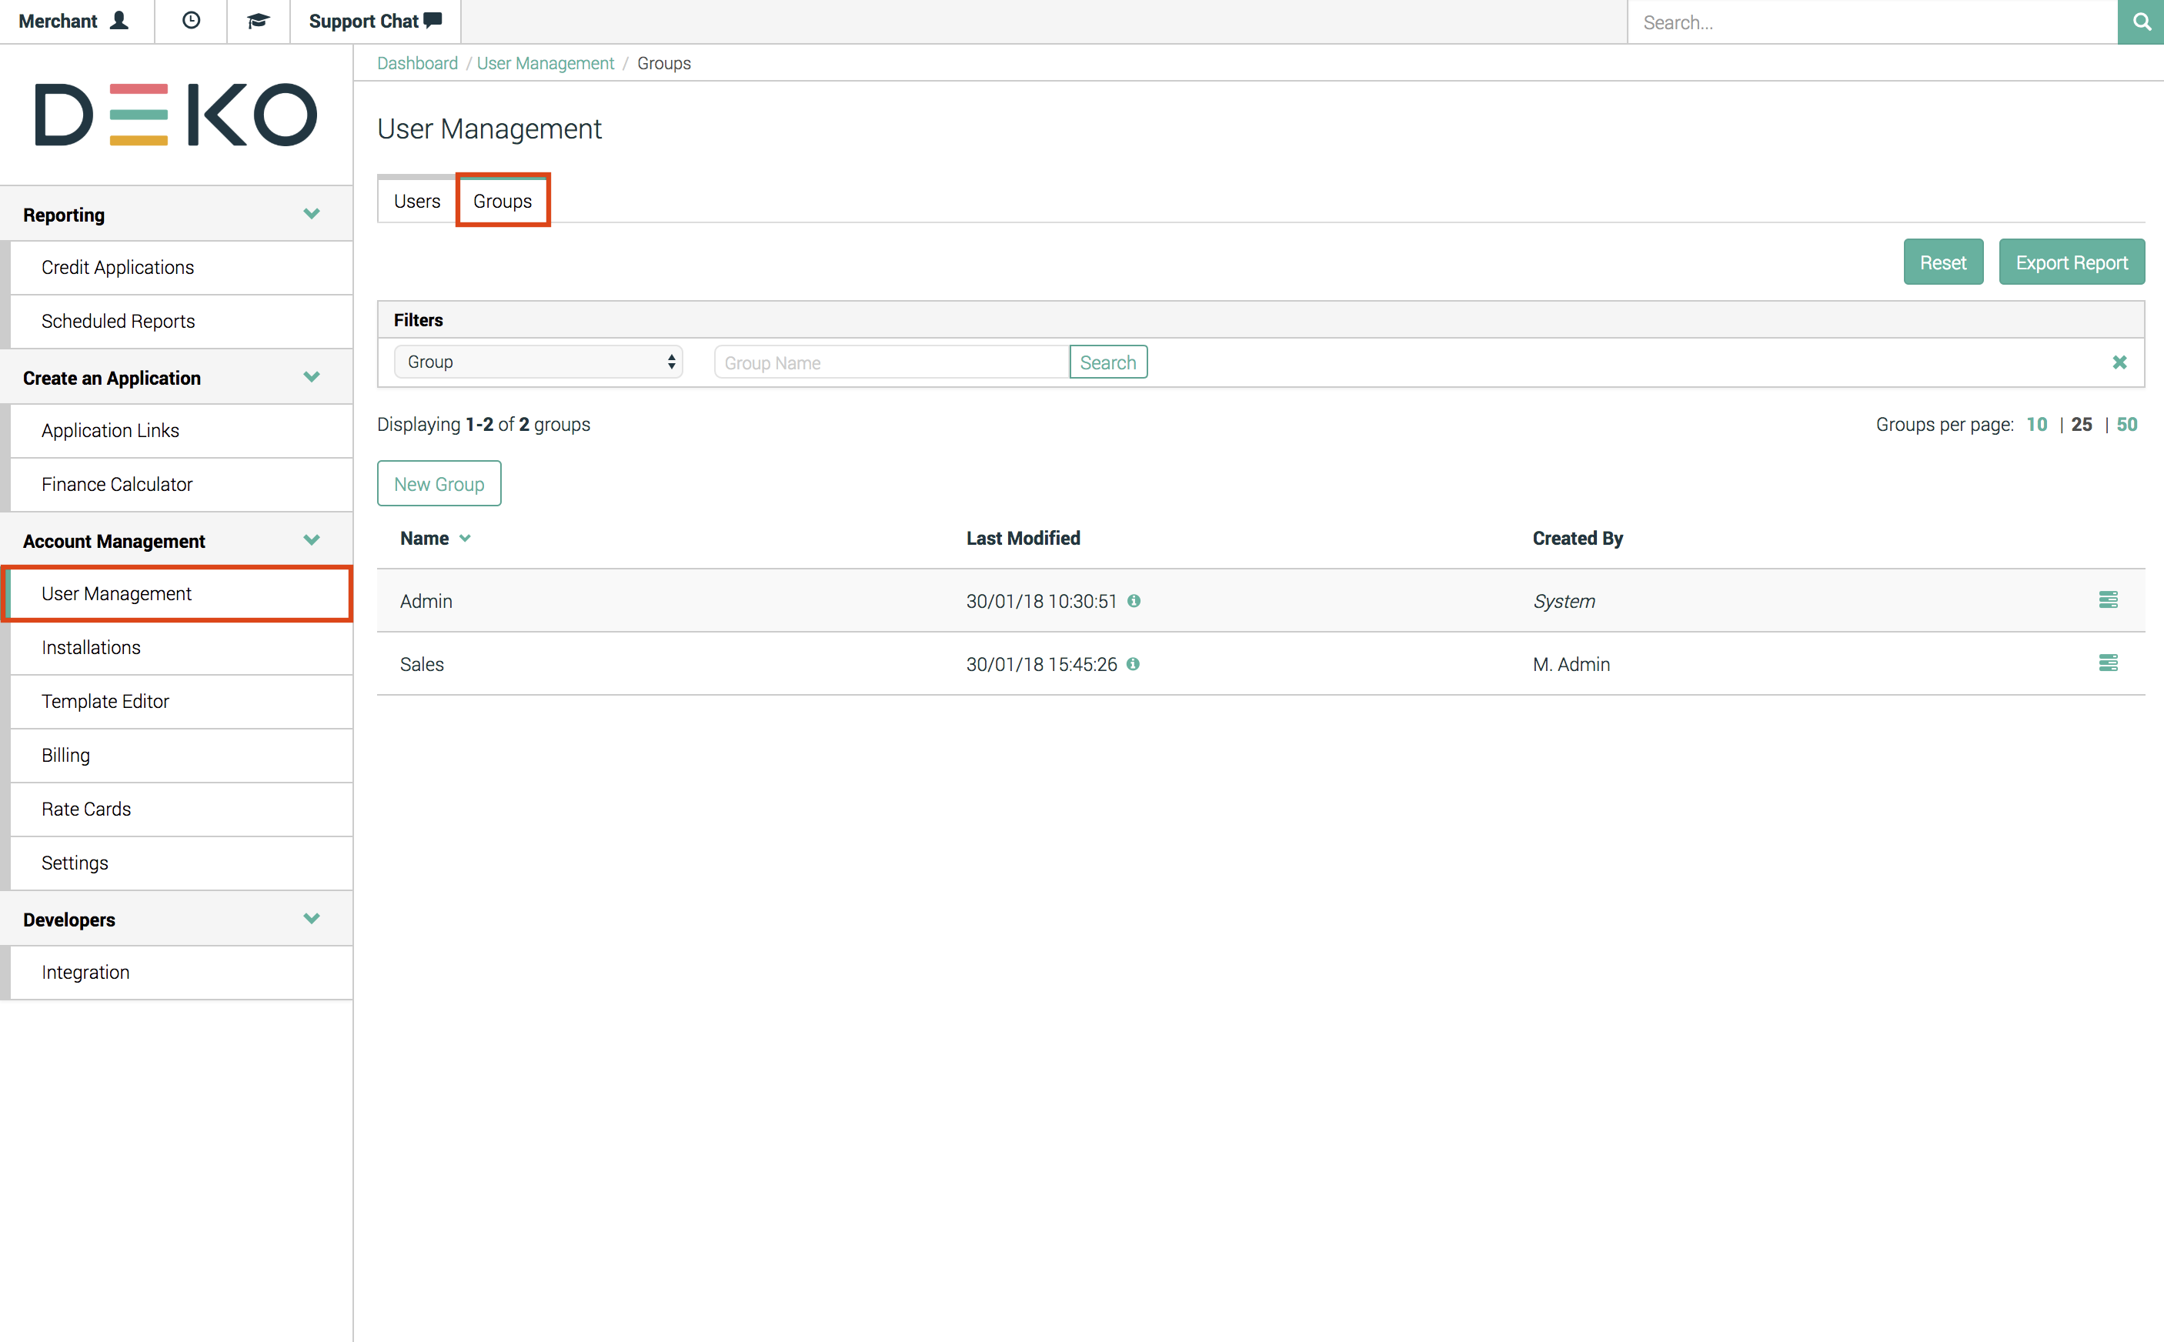The width and height of the screenshot is (2164, 1342).
Task: Open the Admin row actions menu icon
Action: tap(2108, 600)
